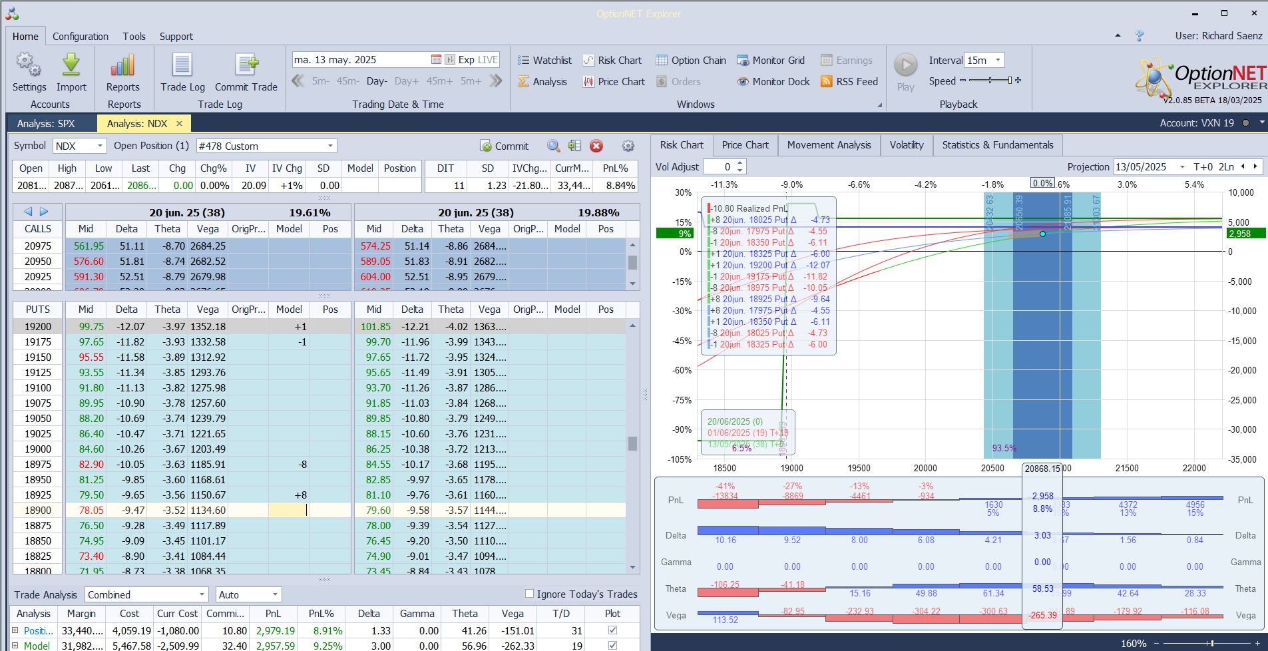Screen dimensions: 1268x651
Task: Open the Watchlist window
Action: (x=544, y=60)
